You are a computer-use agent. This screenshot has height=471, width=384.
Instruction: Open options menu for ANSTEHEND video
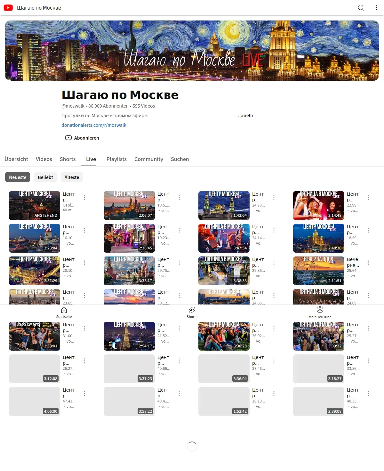(x=84, y=198)
